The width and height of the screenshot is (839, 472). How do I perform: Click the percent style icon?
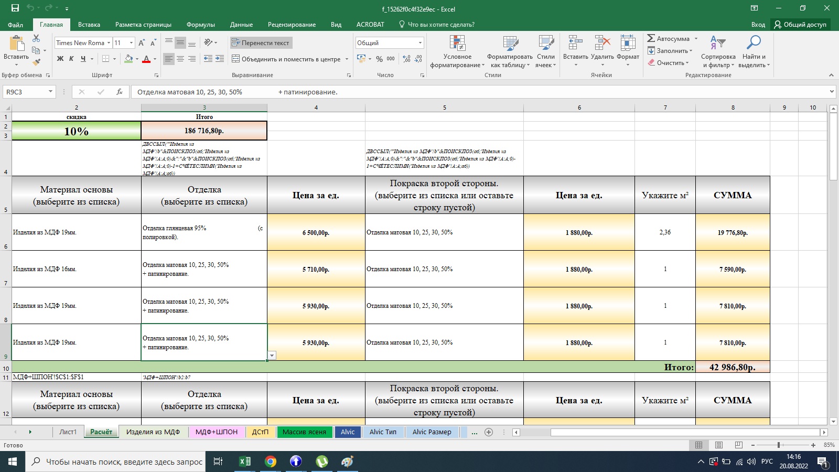coord(379,59)
